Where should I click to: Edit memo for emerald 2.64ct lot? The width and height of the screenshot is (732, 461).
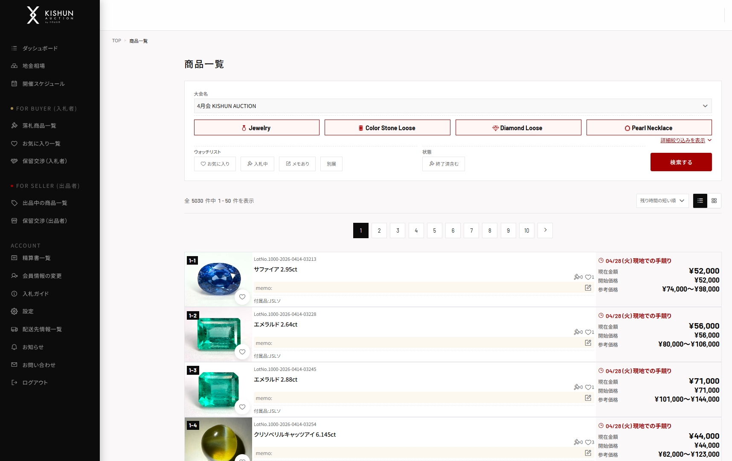point(588,343)
